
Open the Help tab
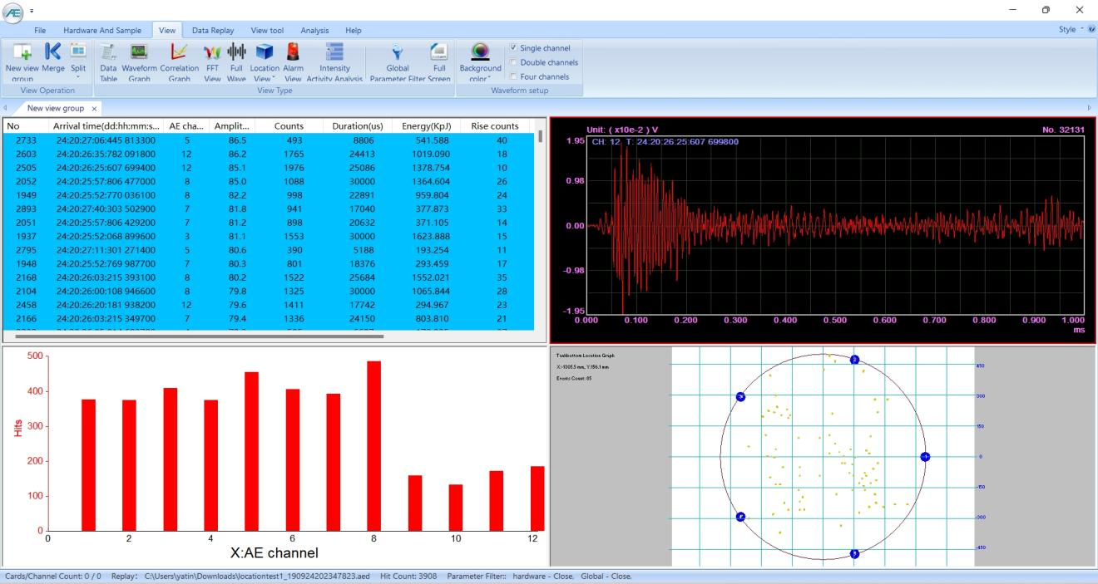click(x=354, y=30)
